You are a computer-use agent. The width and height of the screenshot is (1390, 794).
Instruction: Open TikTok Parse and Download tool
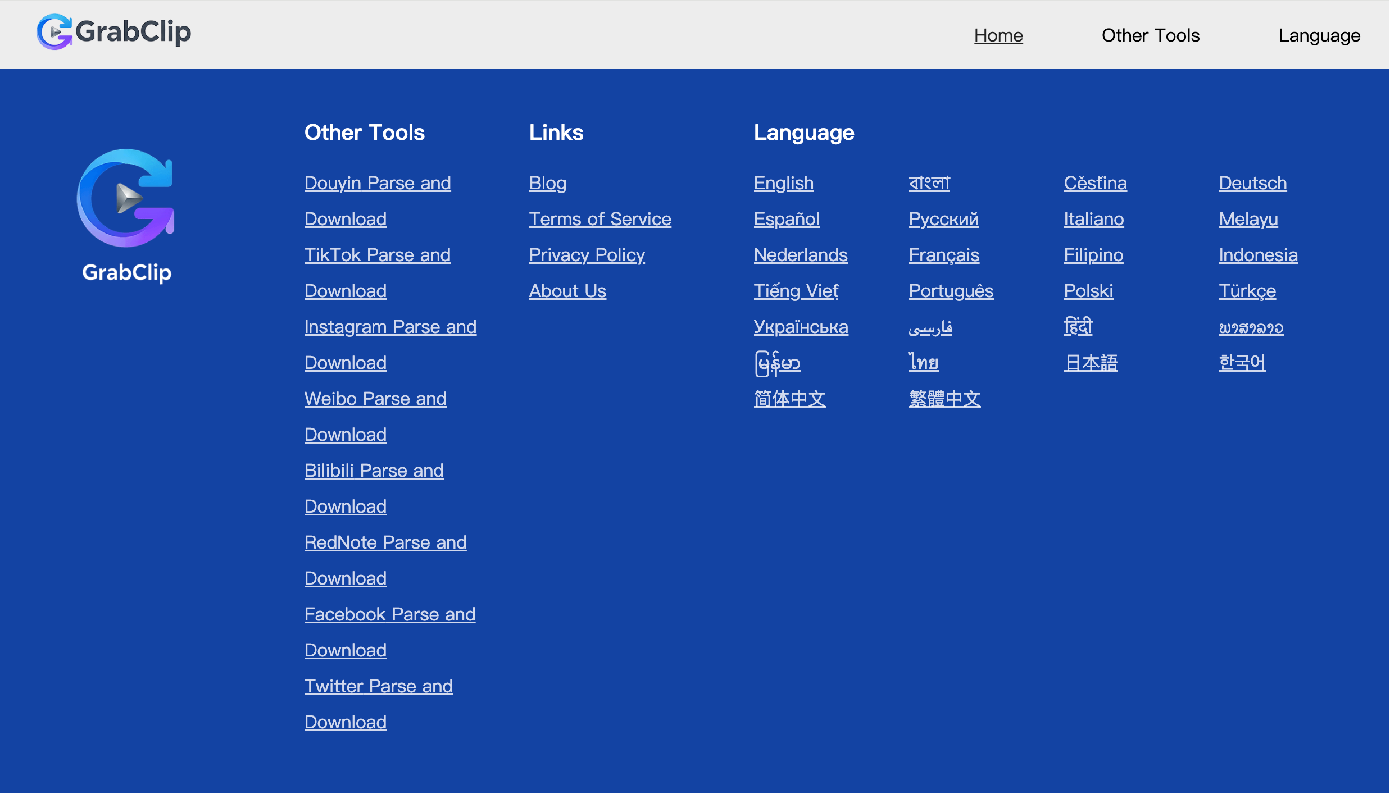[x=378, y=255]
